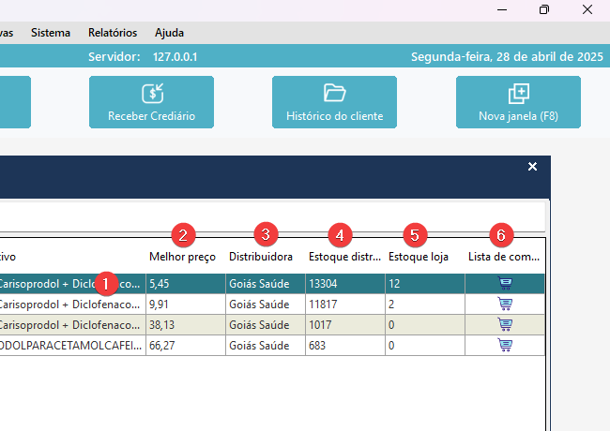Select the price cell 9,91
610x431 pixels.
[x=186, y=304]
